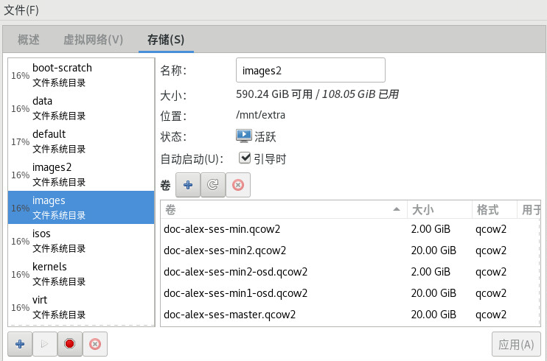
Task: Click the active state monitor icon
Action: point(244,136)
